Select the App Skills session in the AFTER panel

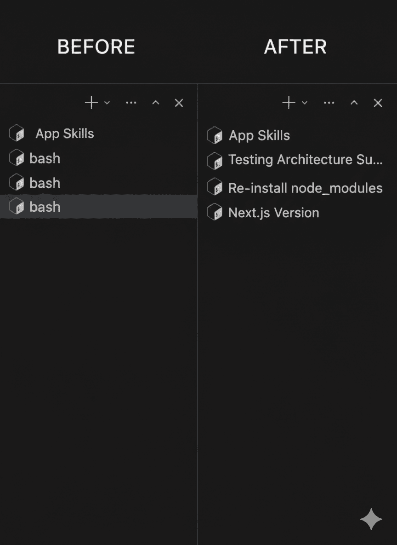coord(259,135)
